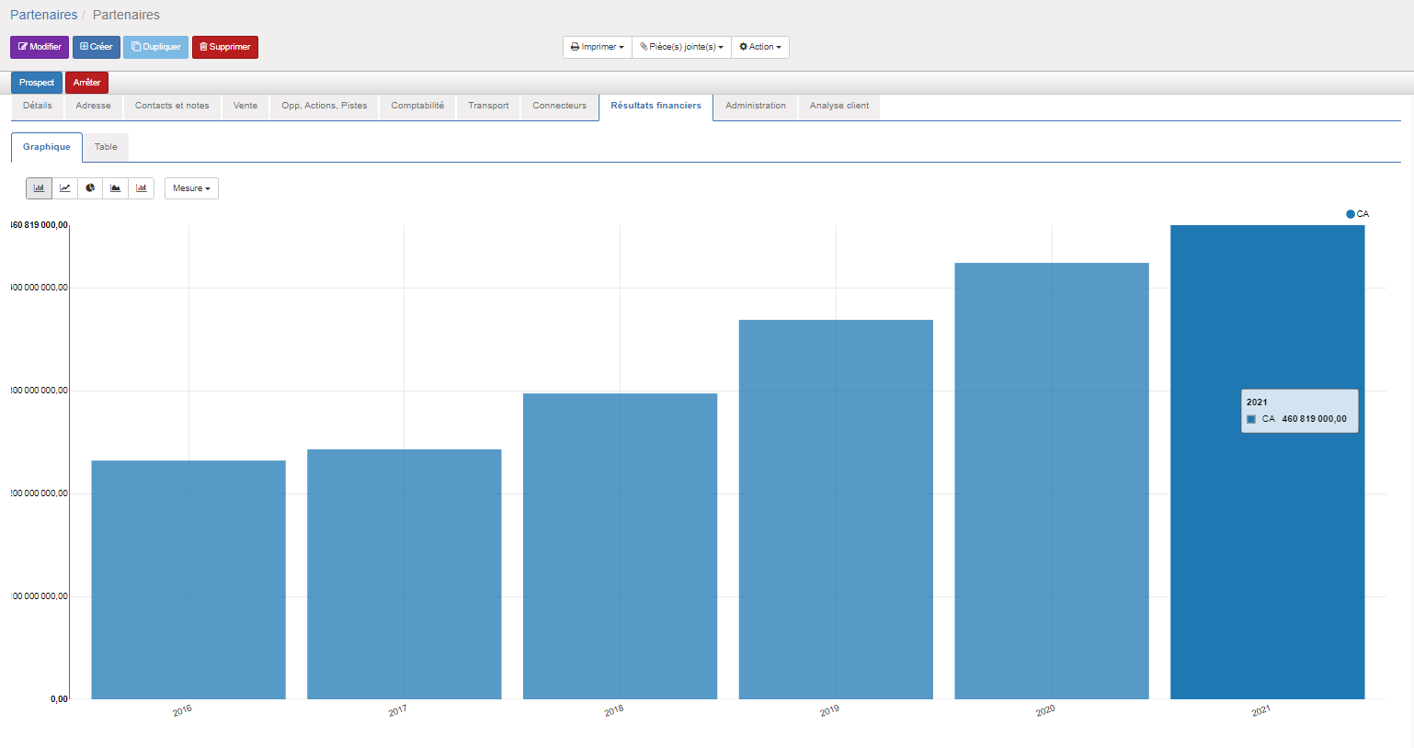This screenshot has width=1414, height=748.
Task: Open the Action dropdown menu
Action: pos(760,47)
